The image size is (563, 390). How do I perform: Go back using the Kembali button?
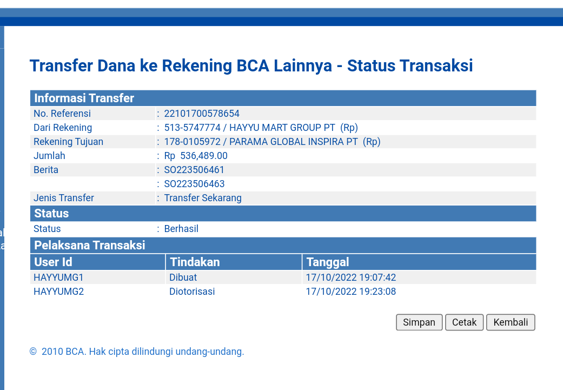point(511,322)
